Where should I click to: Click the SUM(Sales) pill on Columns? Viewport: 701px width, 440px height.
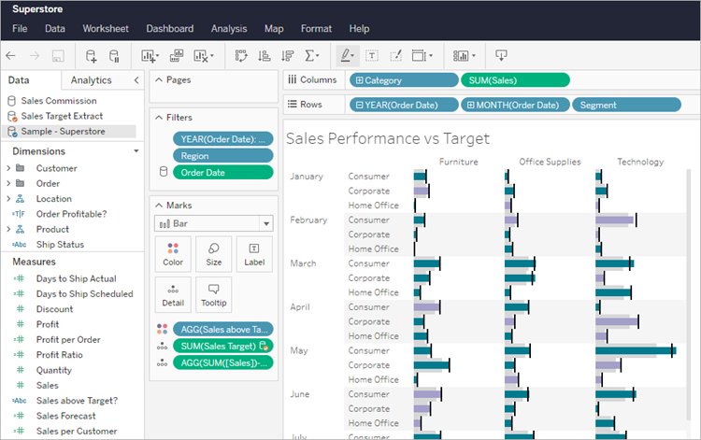point(515,80)
